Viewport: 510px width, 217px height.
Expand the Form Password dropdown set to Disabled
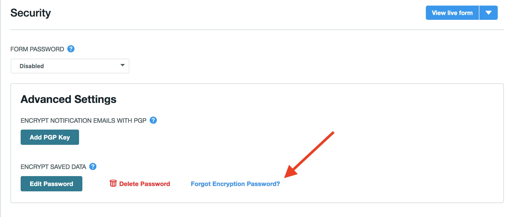(70, 66)
